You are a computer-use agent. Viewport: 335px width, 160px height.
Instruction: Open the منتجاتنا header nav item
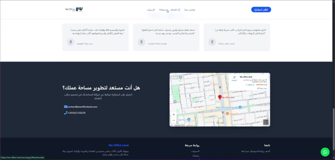pos(162,10)
